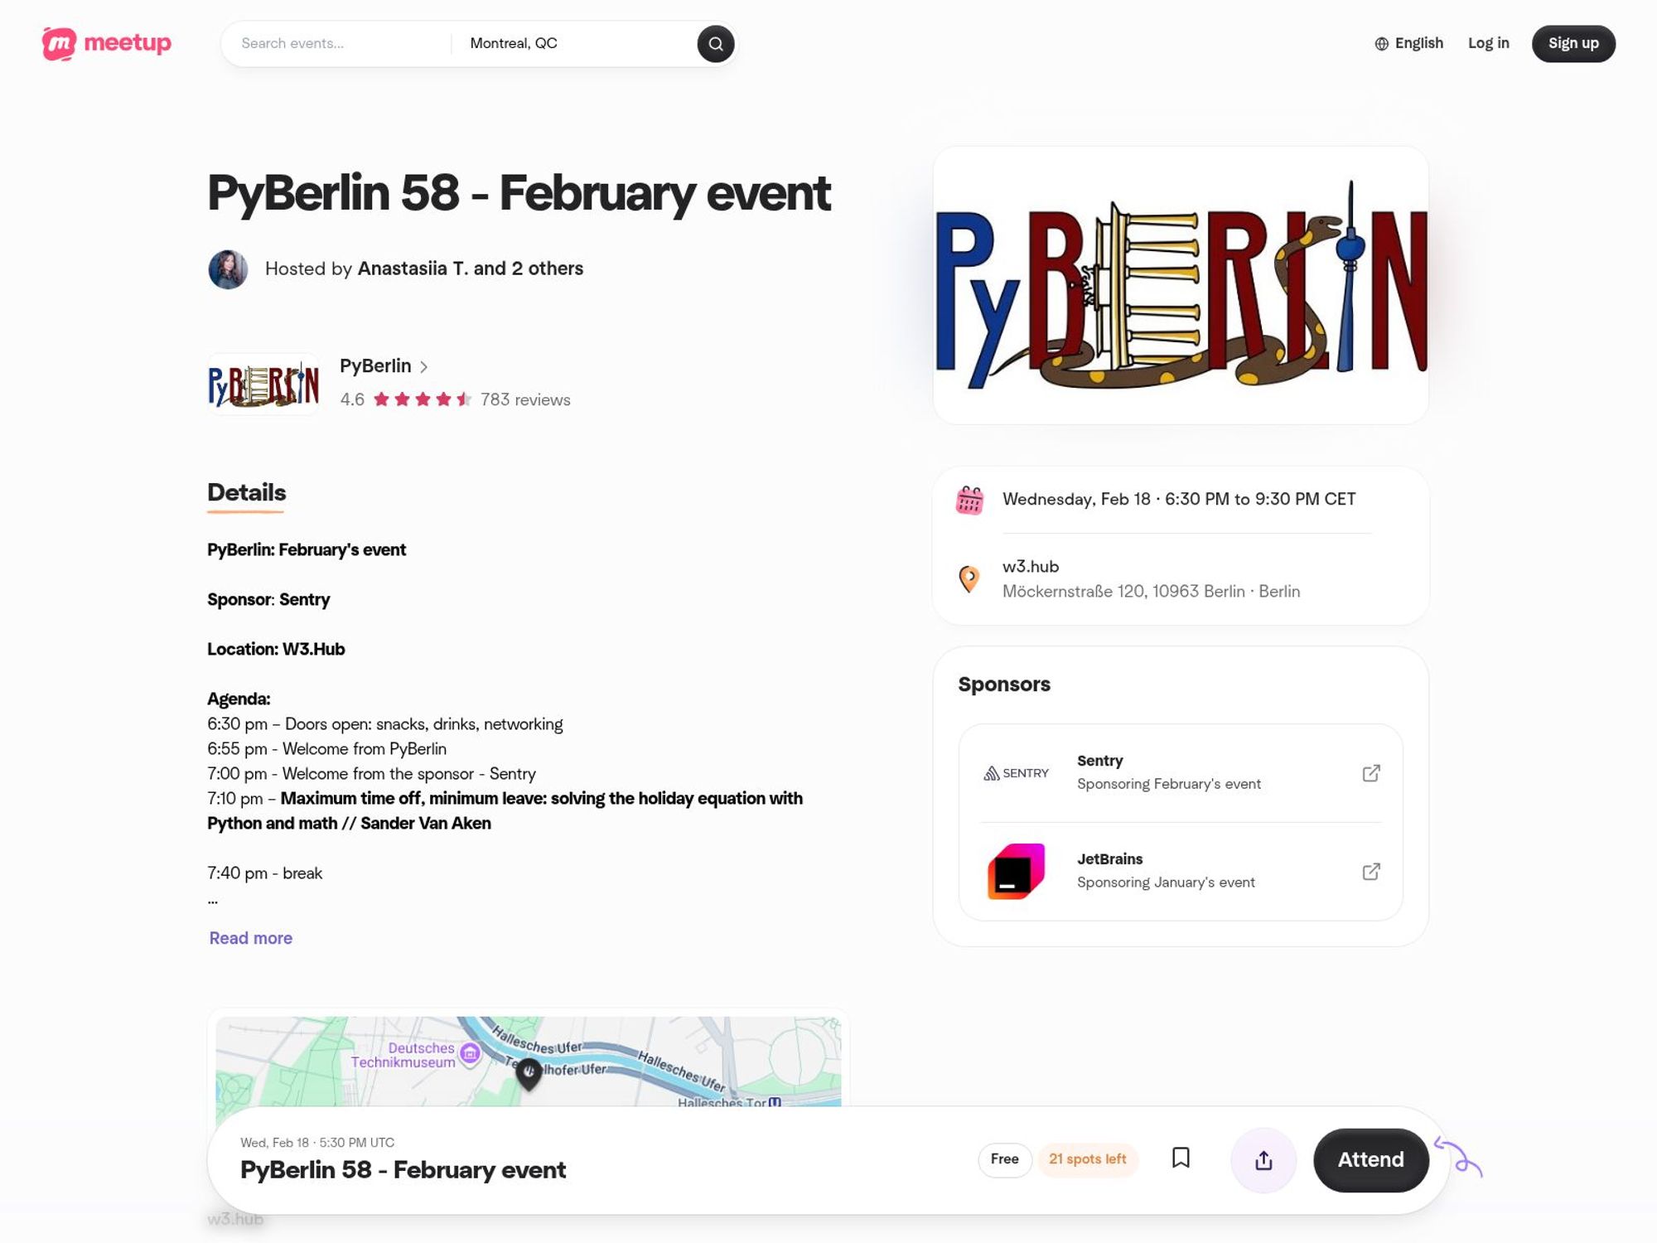Click the calendar icon beside the event date

[x=969, y=499]
